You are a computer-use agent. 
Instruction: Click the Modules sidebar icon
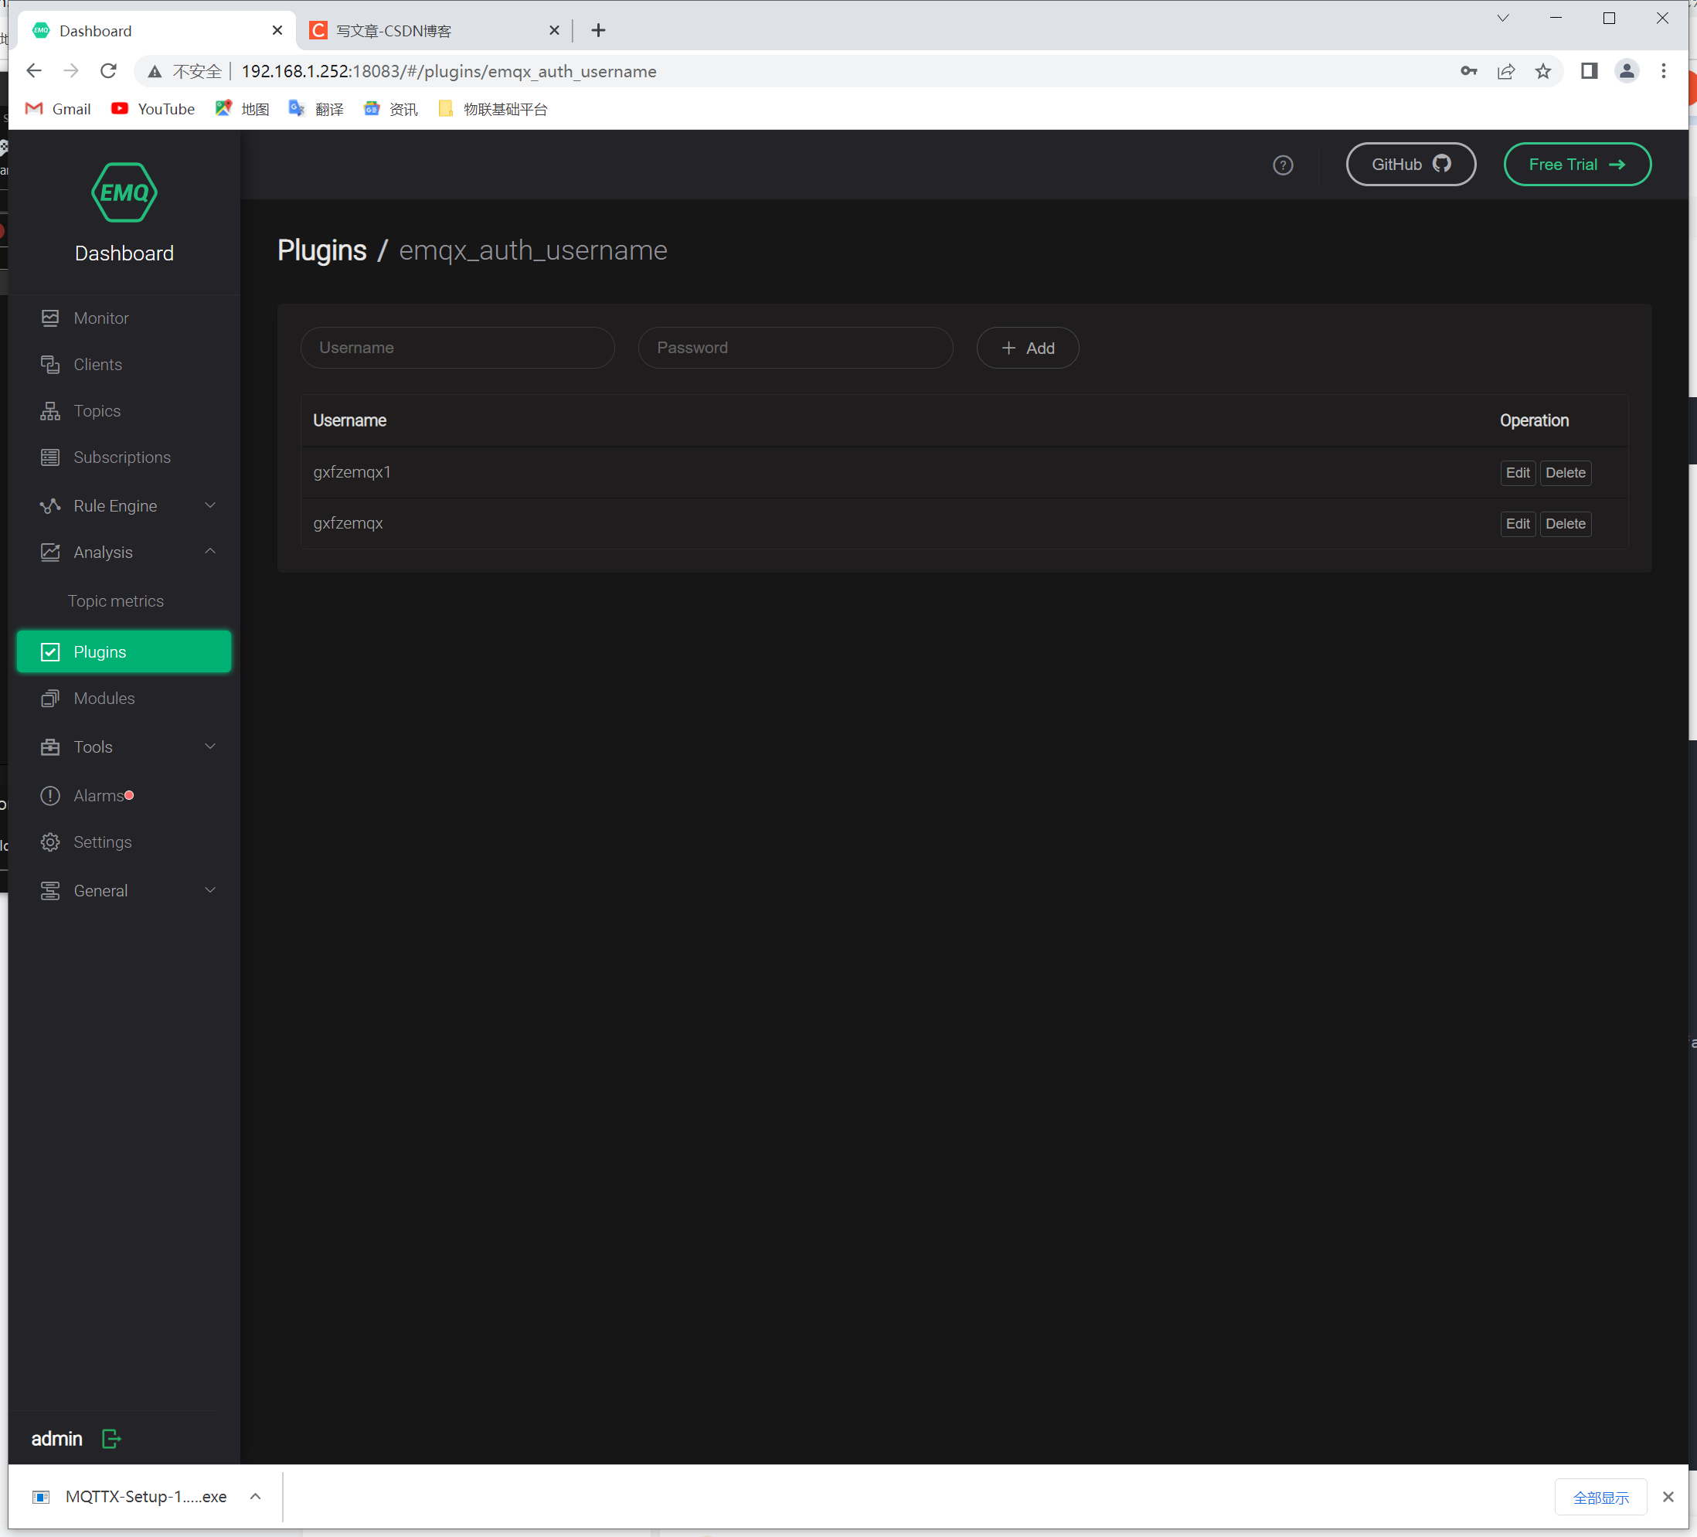[49, 698]
